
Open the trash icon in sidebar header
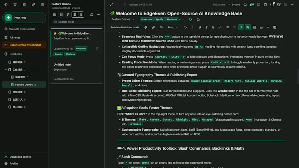[42, 4]
